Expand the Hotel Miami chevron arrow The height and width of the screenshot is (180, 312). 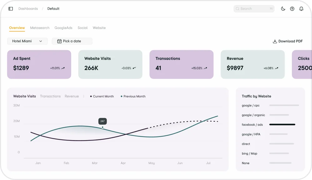point(41,41)
